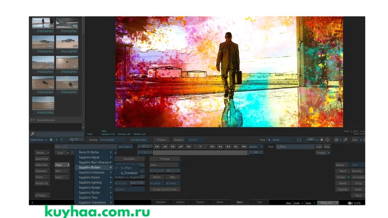Click the magnifier search icon in media panel
The image size is (388, 218).
coord(32,134)
